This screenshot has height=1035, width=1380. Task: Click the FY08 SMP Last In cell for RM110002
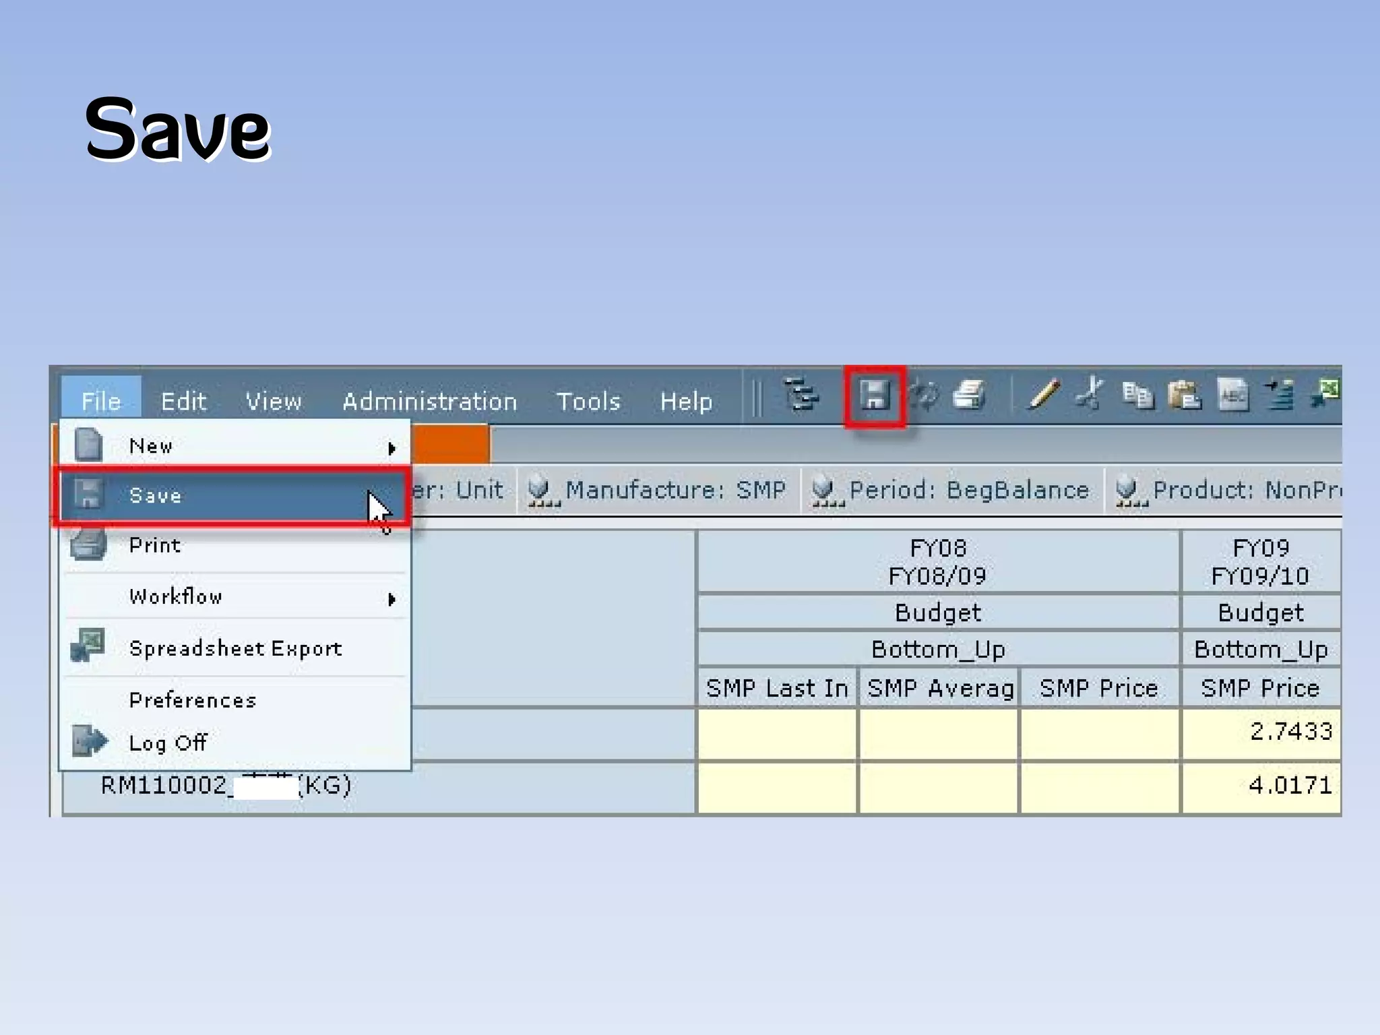coord(776,787)
